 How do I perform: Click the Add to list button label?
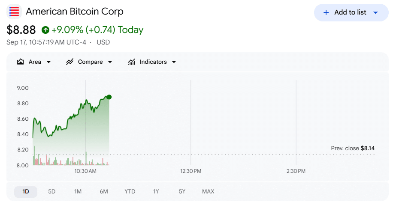pos(350,12)
